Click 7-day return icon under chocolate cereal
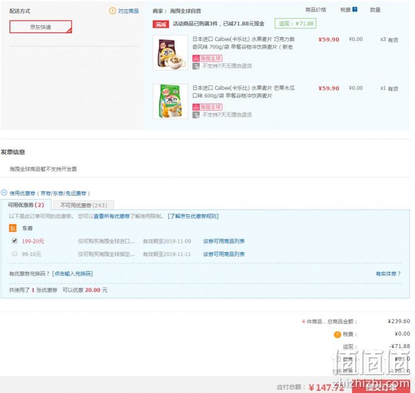 click(196, 66)
